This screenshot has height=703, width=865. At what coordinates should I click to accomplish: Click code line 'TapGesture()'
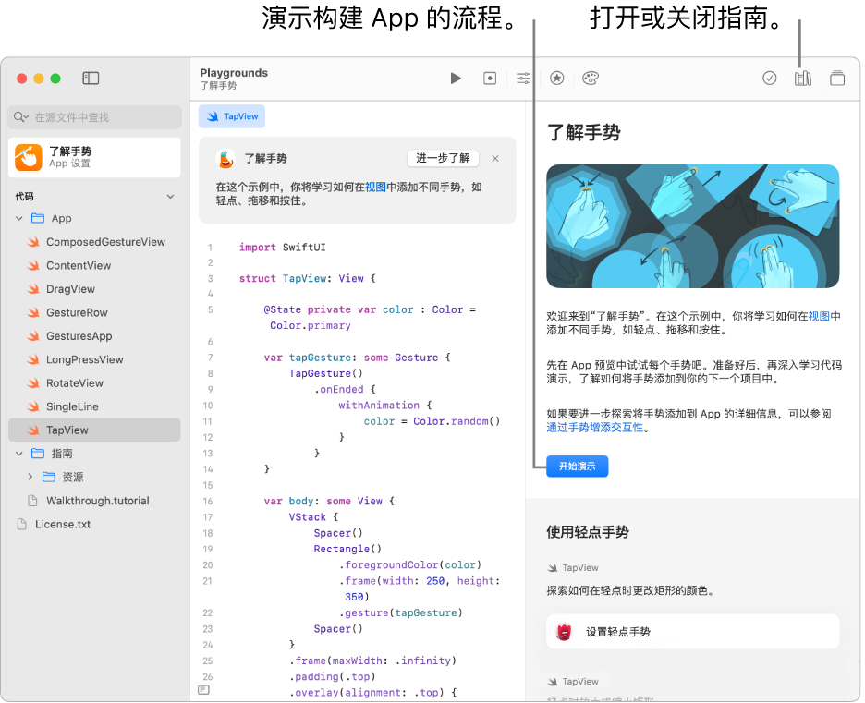325,374
